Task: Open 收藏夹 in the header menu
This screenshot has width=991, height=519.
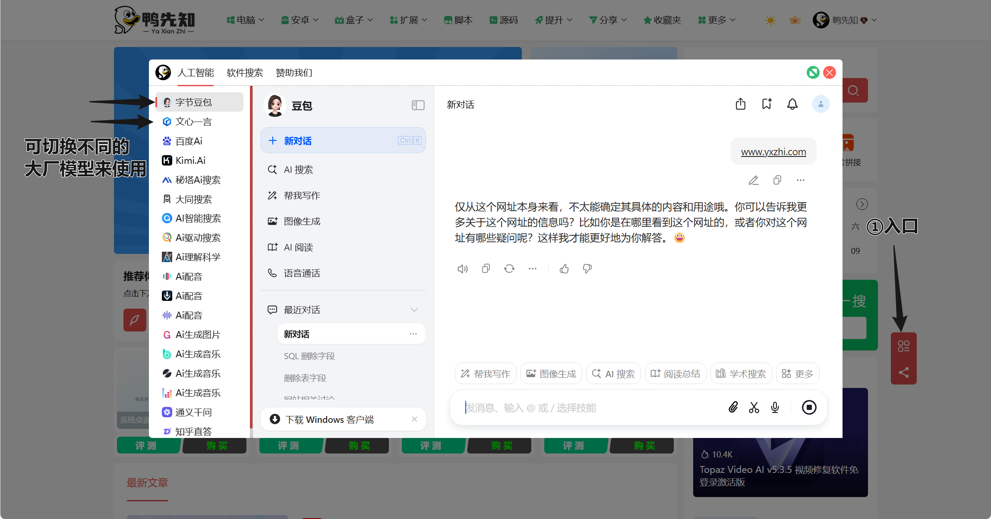Action: (662, 20)
